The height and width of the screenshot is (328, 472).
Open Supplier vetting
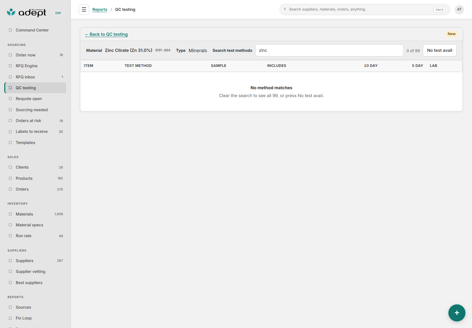pos(35,272)
